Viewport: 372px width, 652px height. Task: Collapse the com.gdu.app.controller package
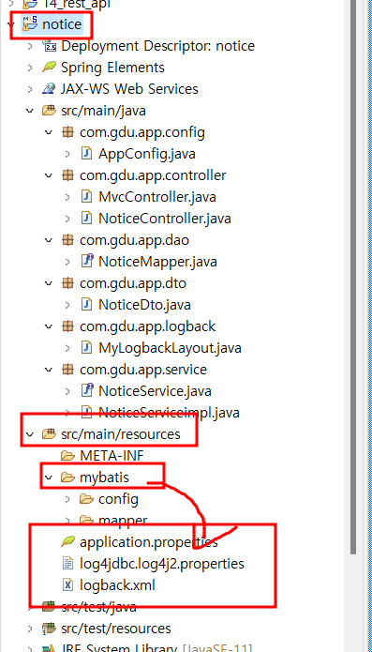[x=49, y=175]
